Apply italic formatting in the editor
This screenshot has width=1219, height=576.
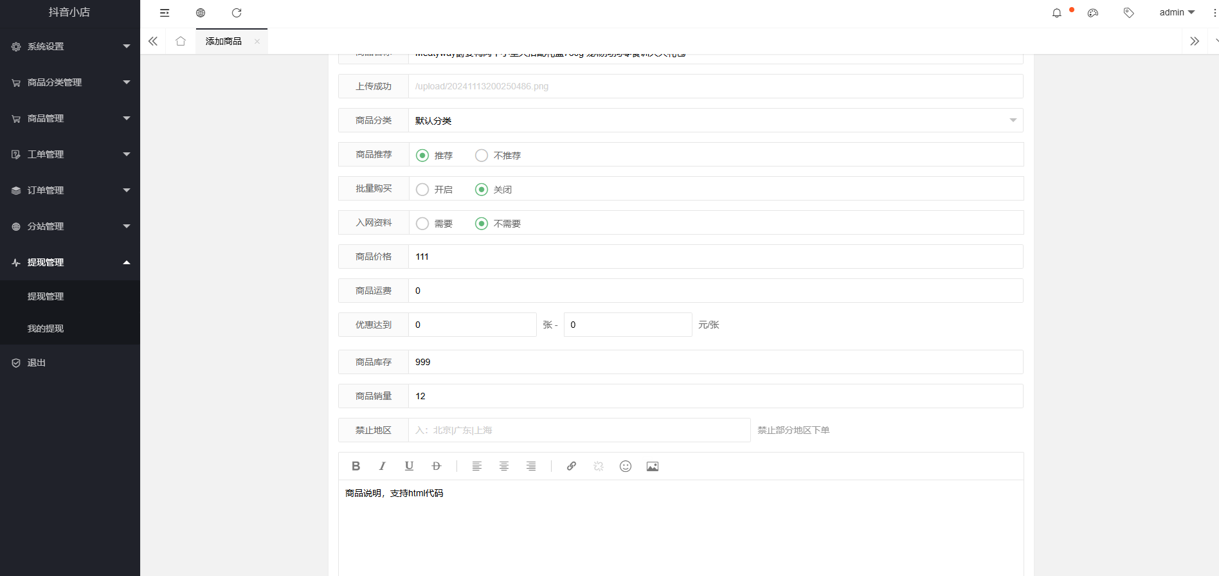point(383,466)
